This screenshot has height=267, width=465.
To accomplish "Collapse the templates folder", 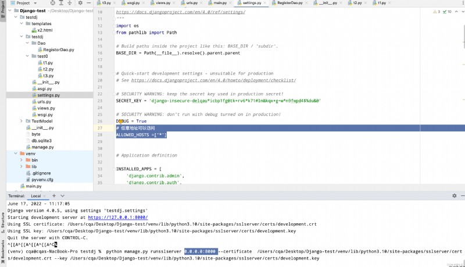I will pyautogui.click(x=22, y=23).
